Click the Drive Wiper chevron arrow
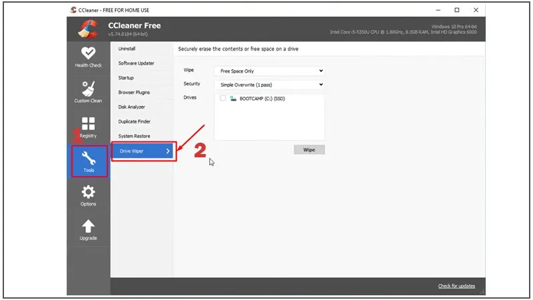Image resolution: width=533 pixels, height=300 pixels. [x=168, y=151]
